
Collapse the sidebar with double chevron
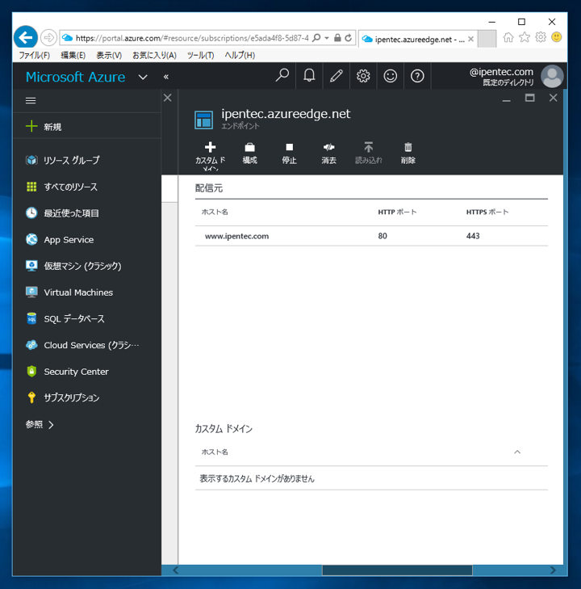tap(165, 77)
